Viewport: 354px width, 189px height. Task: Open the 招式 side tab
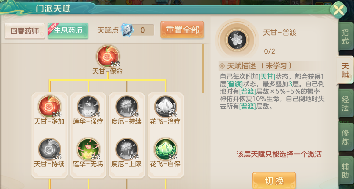pyautogui.click(x=345, y=37)
